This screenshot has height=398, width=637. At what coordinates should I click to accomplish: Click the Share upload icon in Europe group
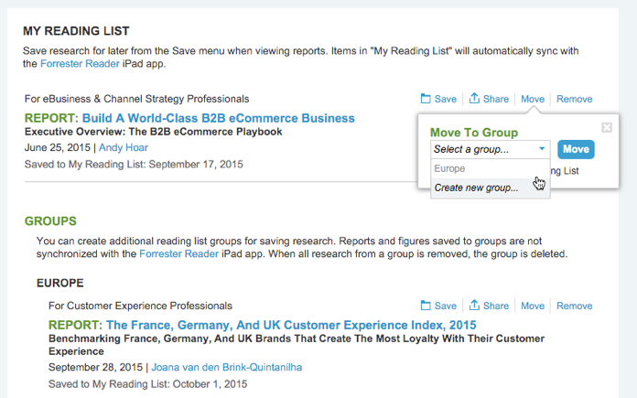pos(474,305)
